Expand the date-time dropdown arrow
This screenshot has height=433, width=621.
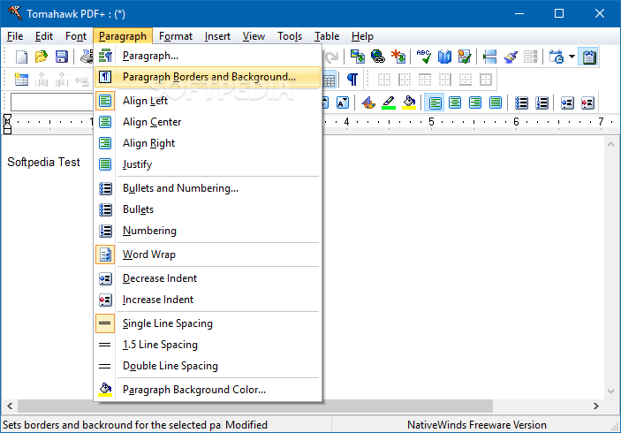[572, 57]
